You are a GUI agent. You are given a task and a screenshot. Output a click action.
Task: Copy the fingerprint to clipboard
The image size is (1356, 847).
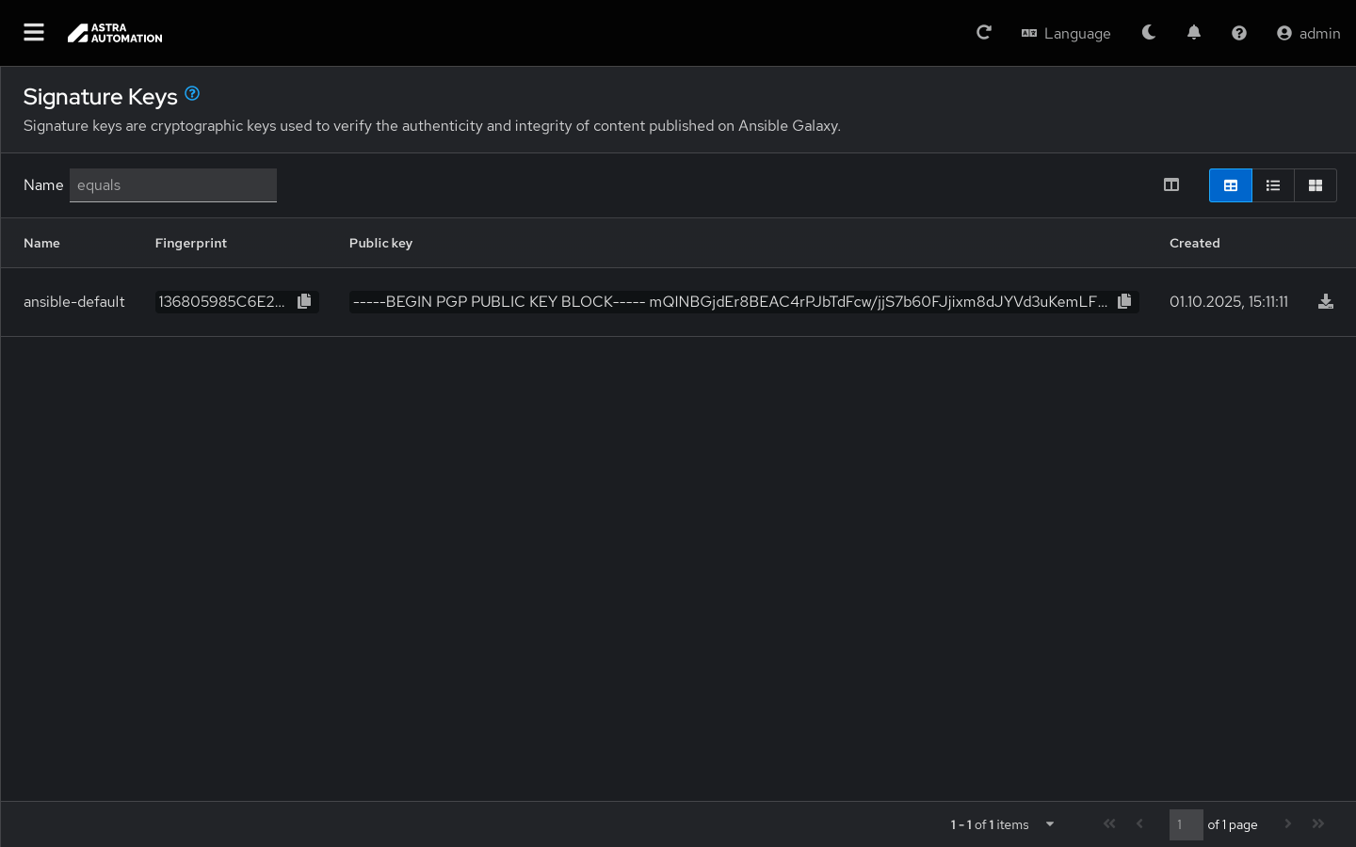(304, 301)
